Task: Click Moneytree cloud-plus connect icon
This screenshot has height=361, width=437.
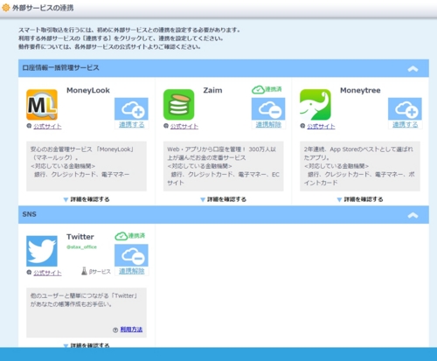Action: [x=405, y=109]
